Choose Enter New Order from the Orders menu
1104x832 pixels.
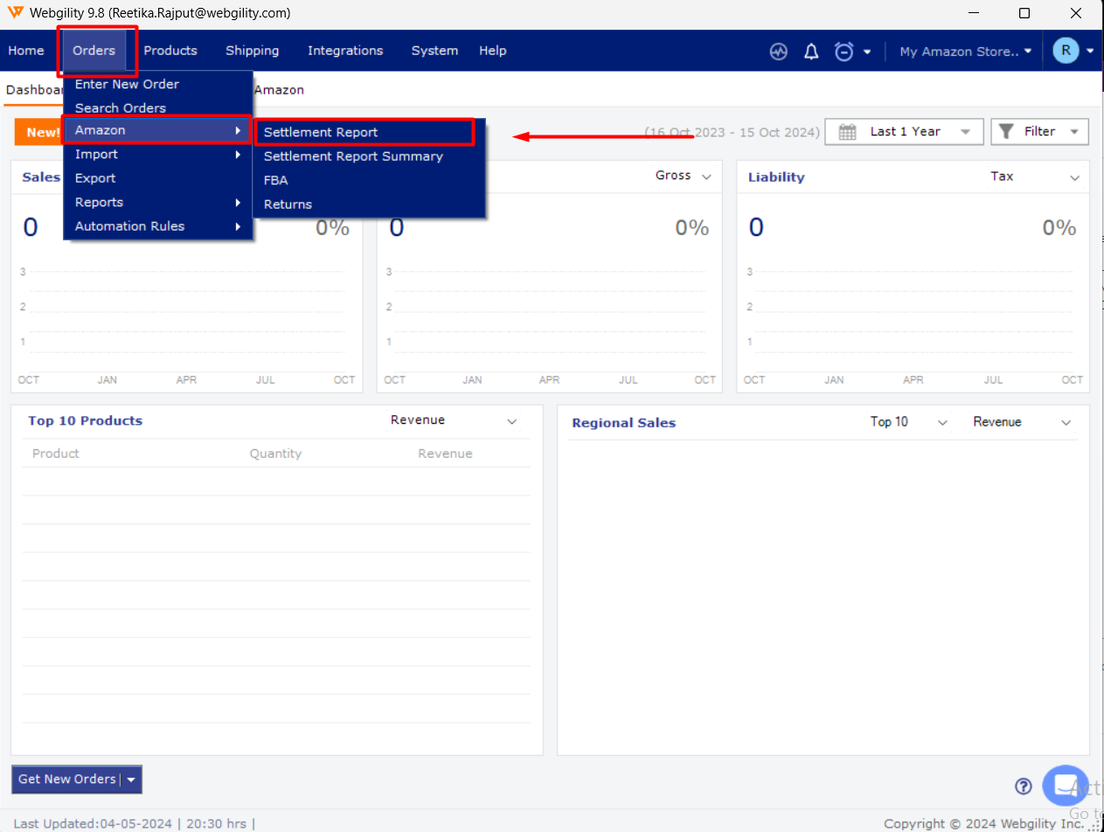click(x=158, y=84)
